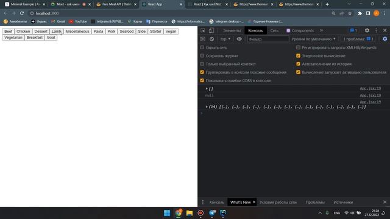
Task: Open the drawer three-dot menu
Action: [203, 202]
